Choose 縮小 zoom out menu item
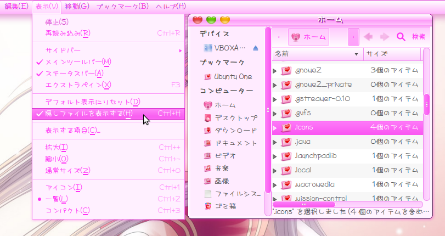 click(109, 159)
